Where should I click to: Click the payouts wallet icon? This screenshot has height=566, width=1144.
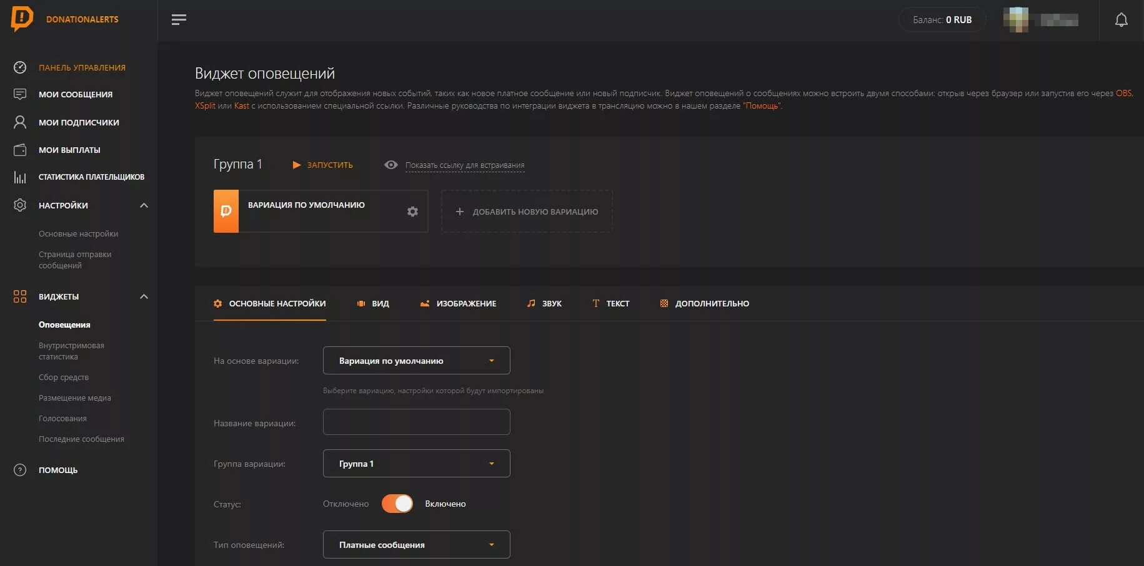coord(20,150)
